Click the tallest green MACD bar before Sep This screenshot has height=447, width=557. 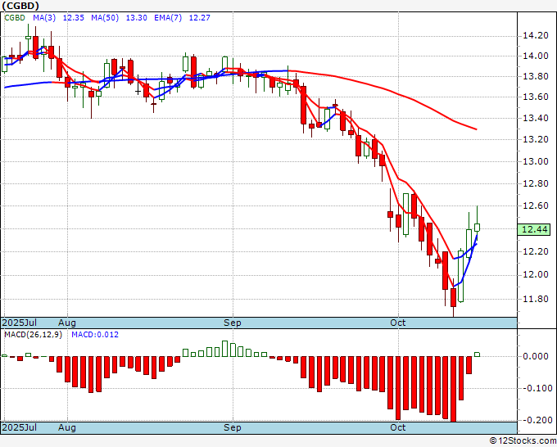[225, 349]
